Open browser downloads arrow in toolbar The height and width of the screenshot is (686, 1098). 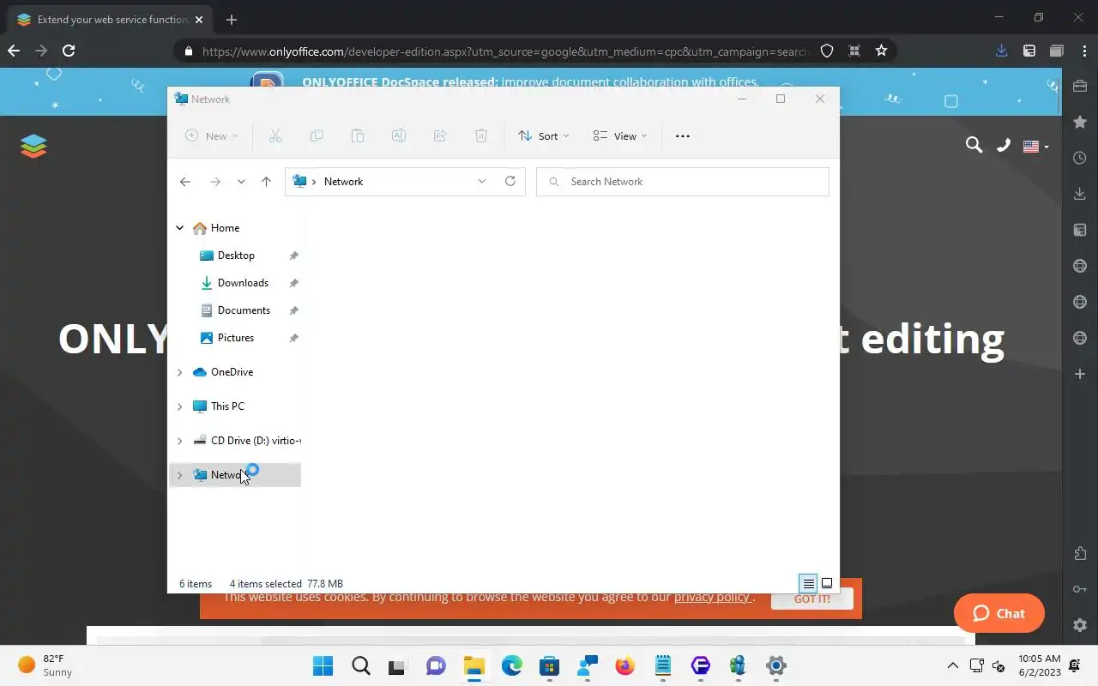coord(1001,51)
